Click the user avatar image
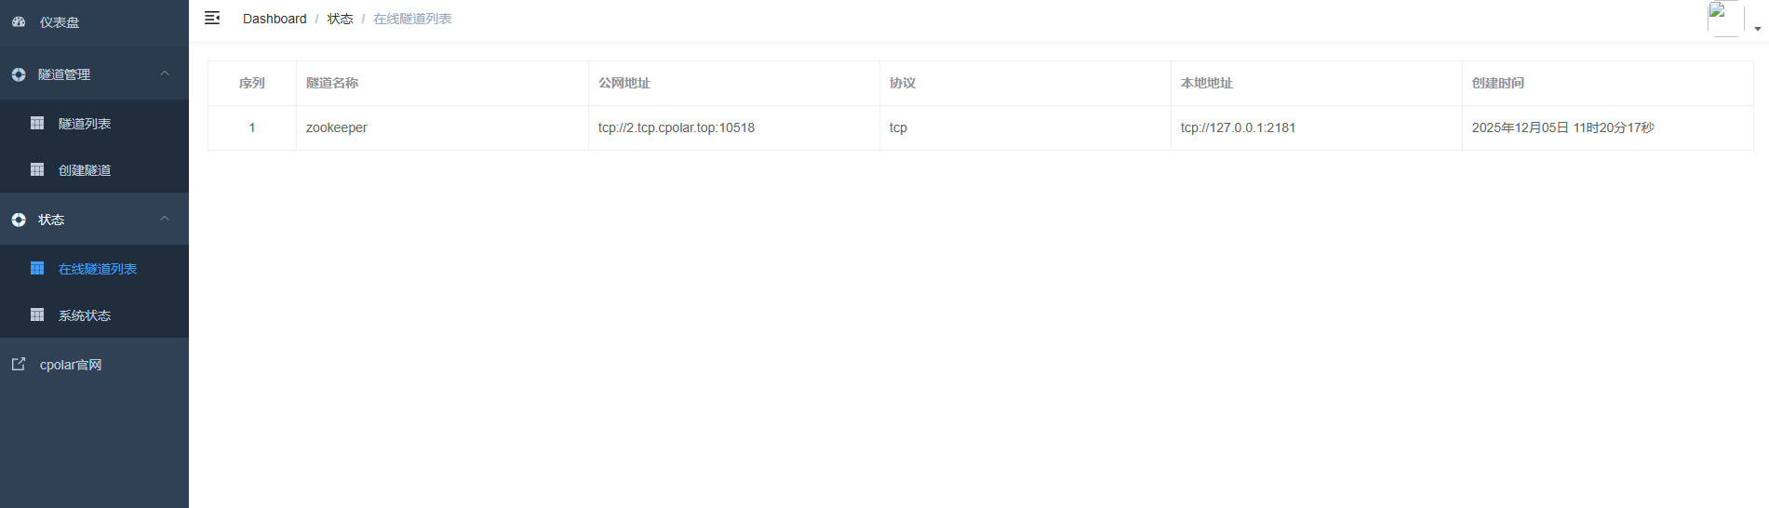 1724,18
